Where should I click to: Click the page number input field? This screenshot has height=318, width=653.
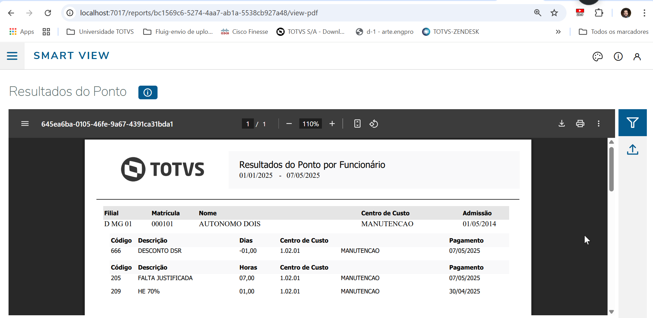click(x=248, y=124)
